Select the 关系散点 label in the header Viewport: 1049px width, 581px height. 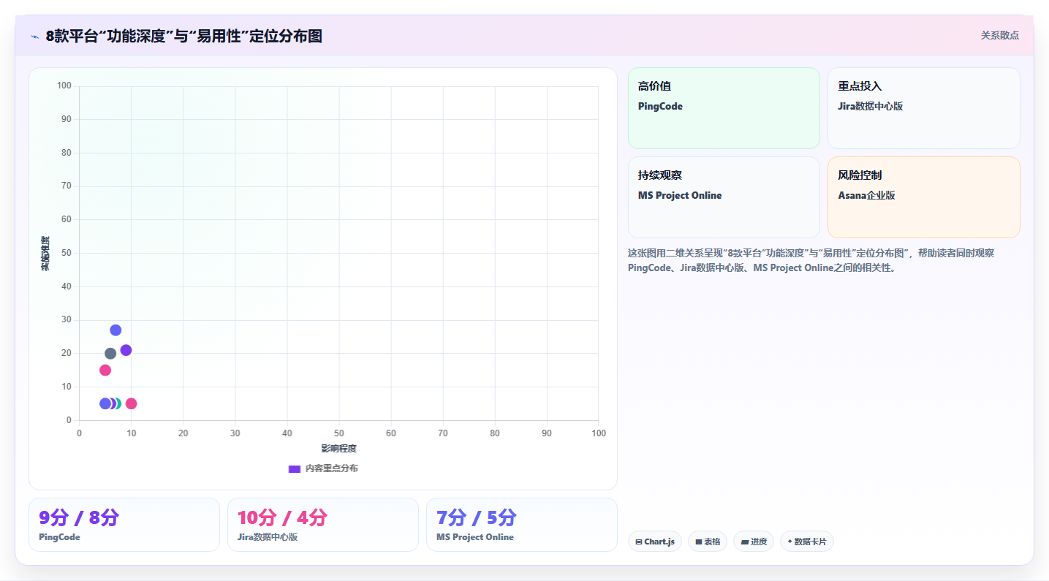point(999,35)
